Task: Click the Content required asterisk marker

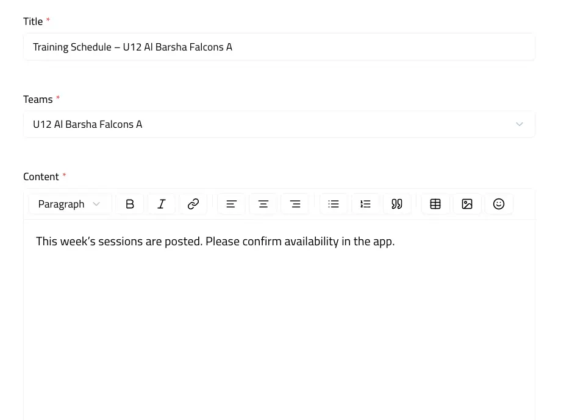Action: 63,176
